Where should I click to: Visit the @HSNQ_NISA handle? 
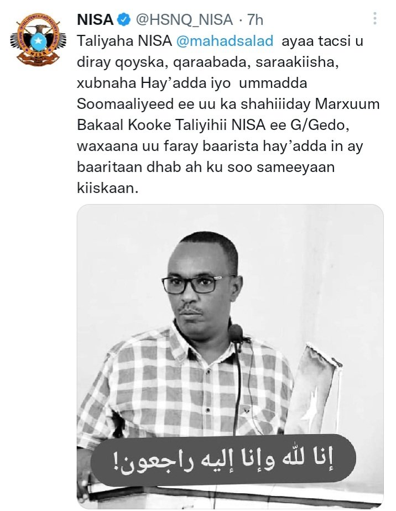[184, 20]
